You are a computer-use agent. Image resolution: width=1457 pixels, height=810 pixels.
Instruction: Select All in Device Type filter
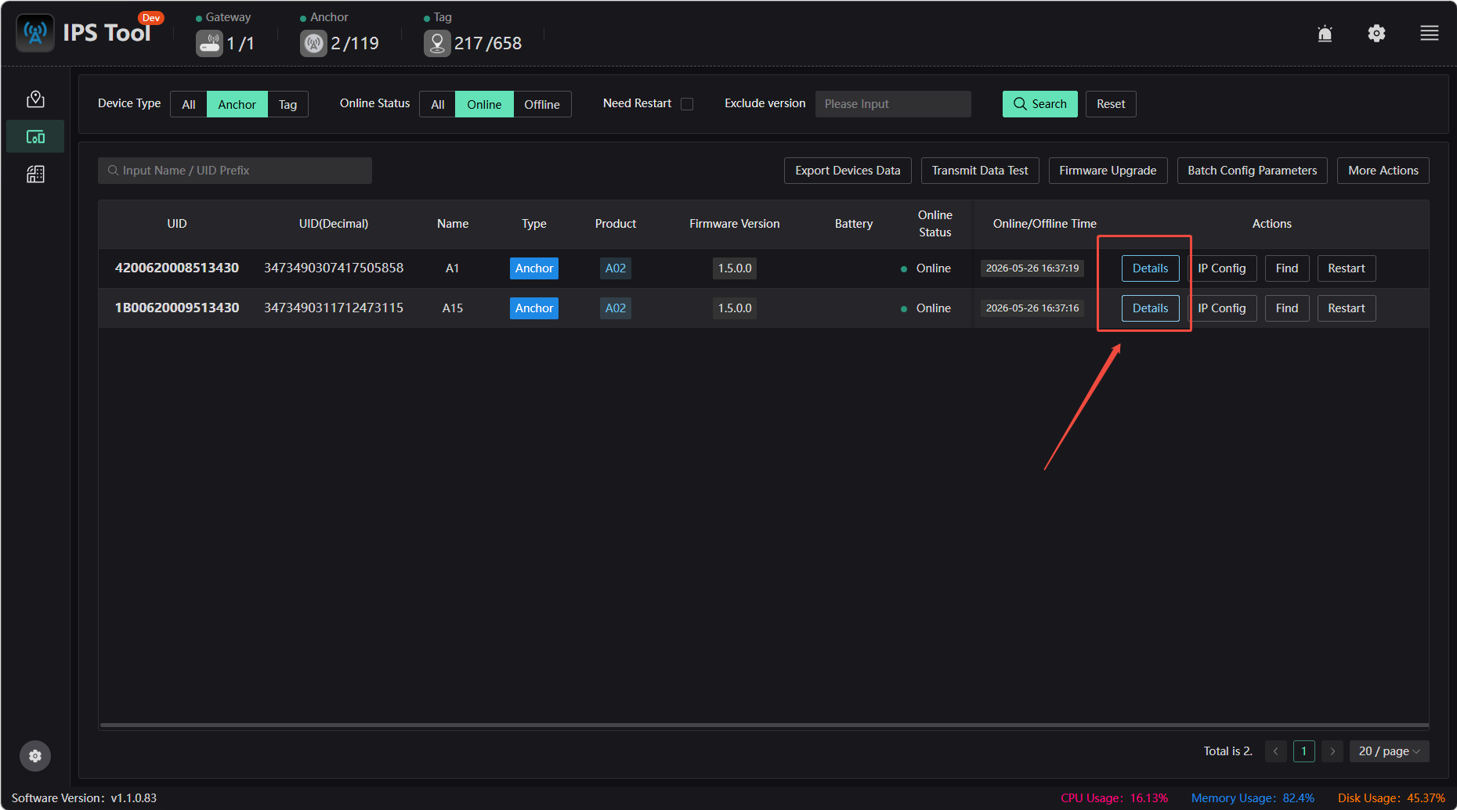coord(189,104)
